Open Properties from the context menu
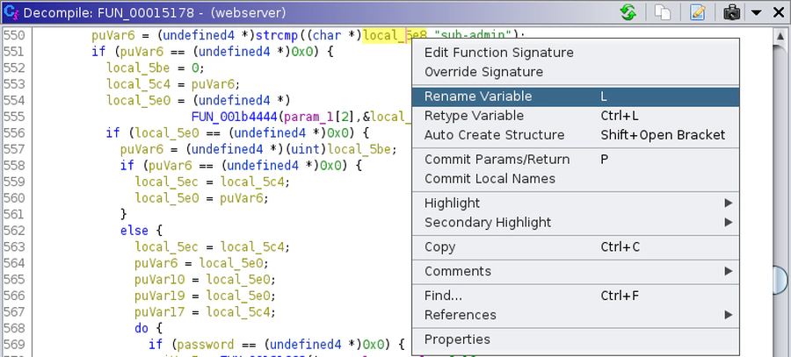 click(x=457, y=339)
